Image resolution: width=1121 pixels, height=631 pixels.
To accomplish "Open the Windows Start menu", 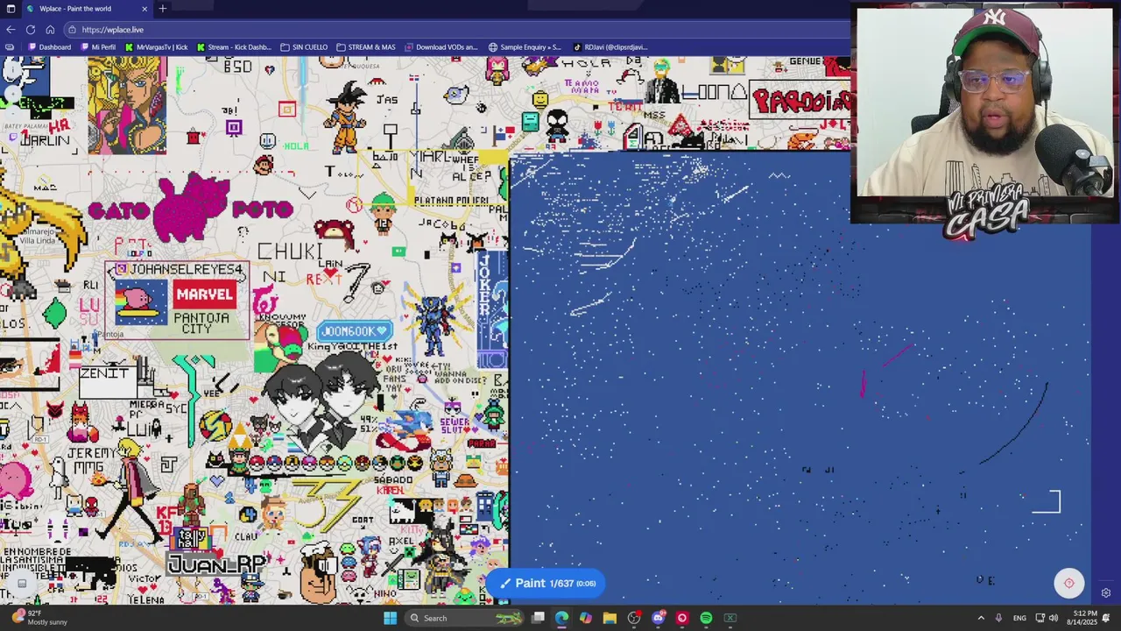I will pyautogui.click(x=390, y=618).
